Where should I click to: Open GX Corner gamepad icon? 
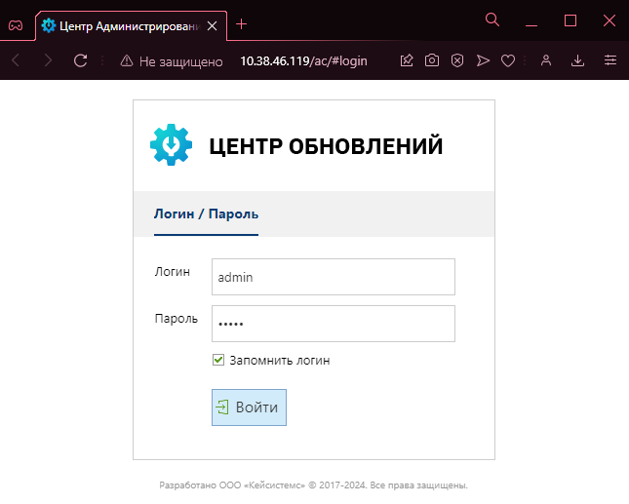(16, 25)
